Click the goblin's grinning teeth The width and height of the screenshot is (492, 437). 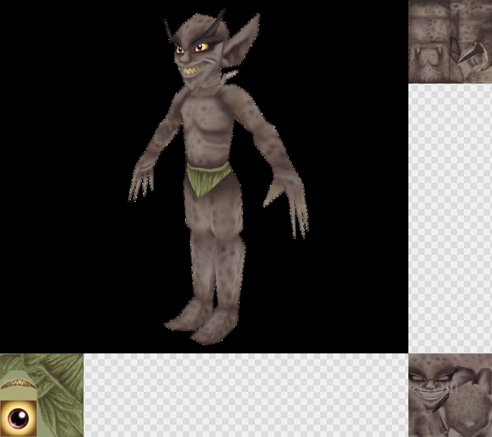194,68
